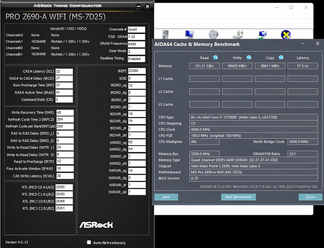Click the Memory Write result 99420 MB/s
Screen dimensions: 324x248
coord(237,66)
